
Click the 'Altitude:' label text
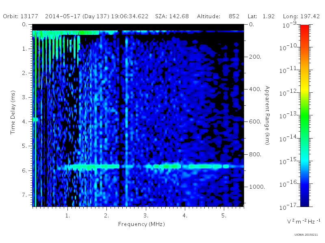click(208, 16)
